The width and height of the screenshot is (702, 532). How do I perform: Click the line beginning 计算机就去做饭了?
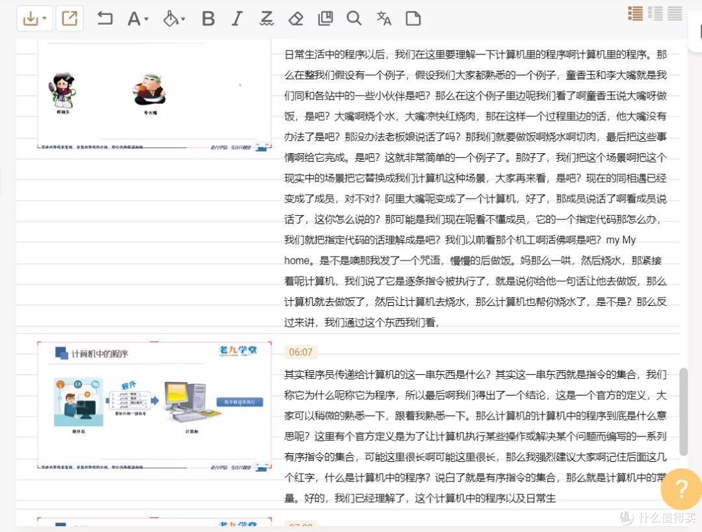(475, 301)
